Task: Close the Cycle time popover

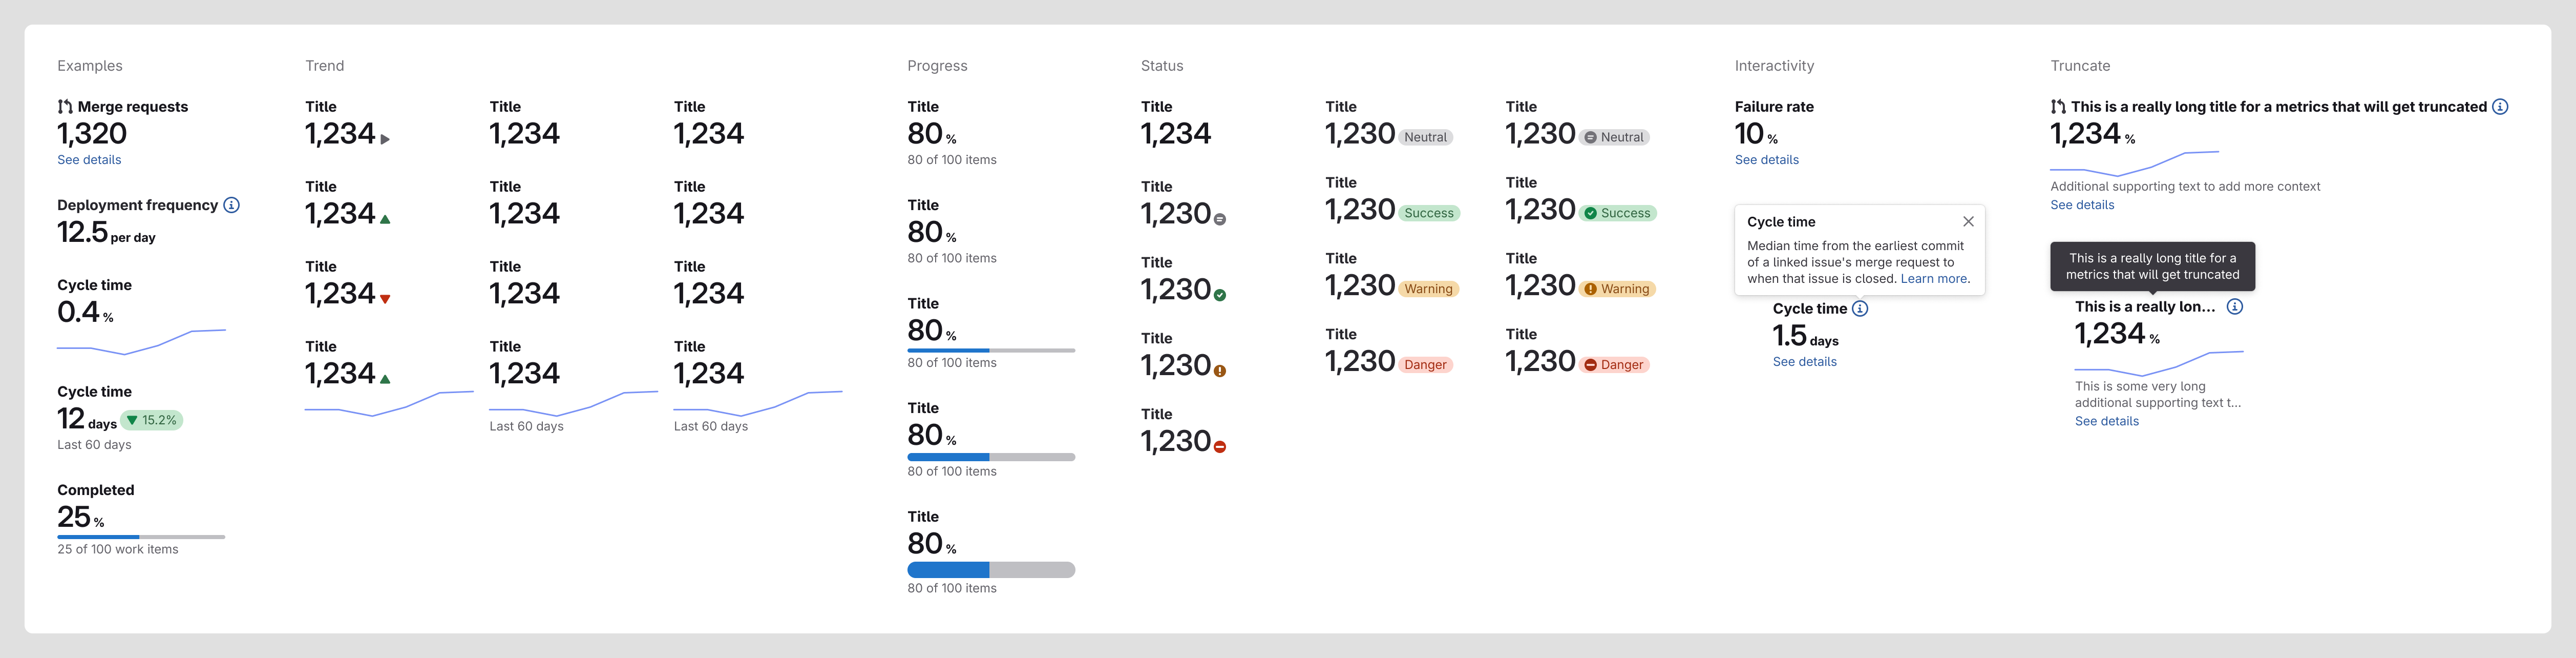Action: coord(1967,222)
